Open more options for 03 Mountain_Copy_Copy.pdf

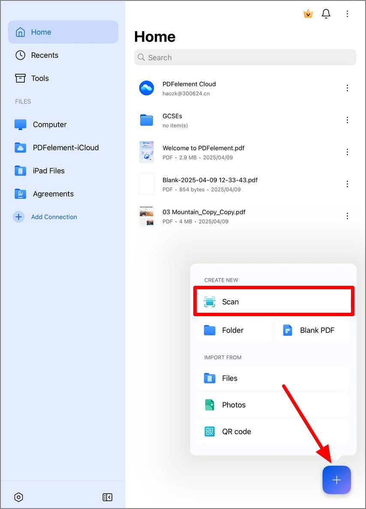coord(347,216)
